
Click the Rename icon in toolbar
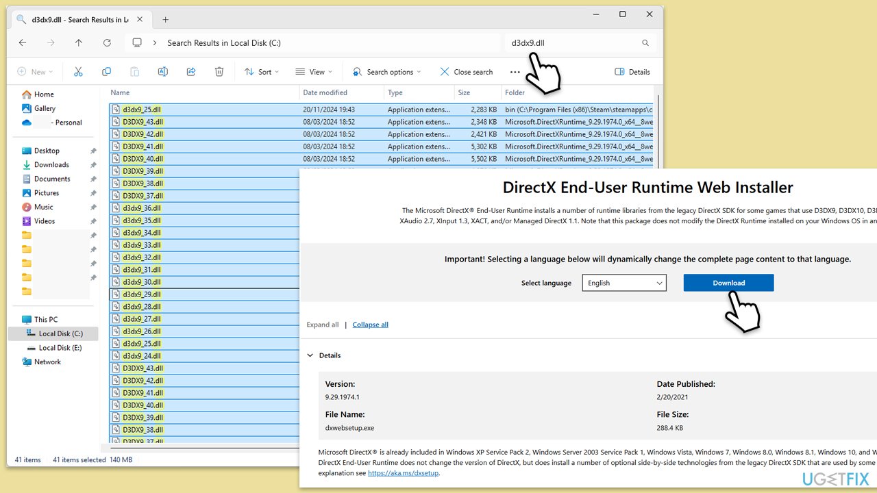click(x=163, y=72)
